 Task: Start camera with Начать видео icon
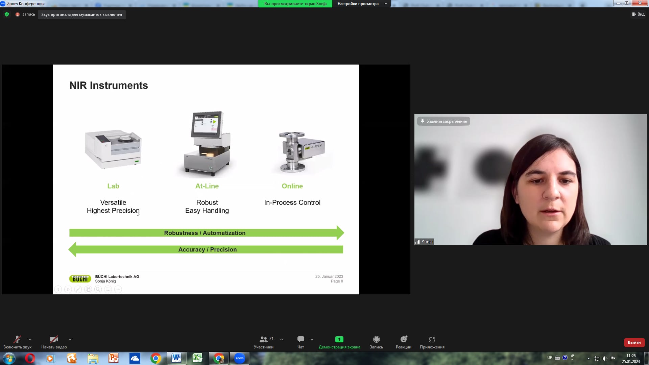(x=54, y=342)
